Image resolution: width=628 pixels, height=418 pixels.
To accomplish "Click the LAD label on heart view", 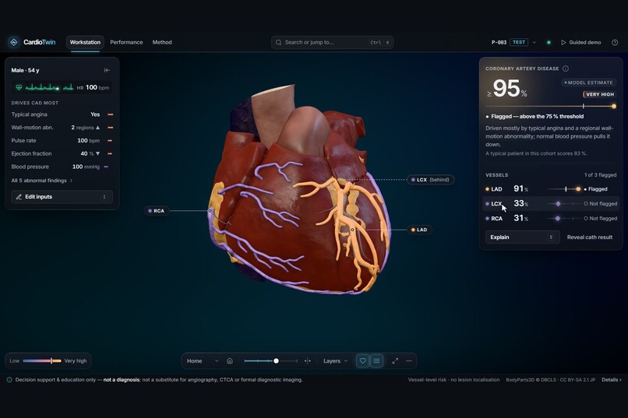I will [419, 230].
